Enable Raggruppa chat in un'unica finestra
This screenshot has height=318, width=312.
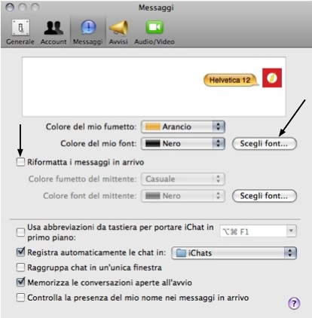coord(20,268)
